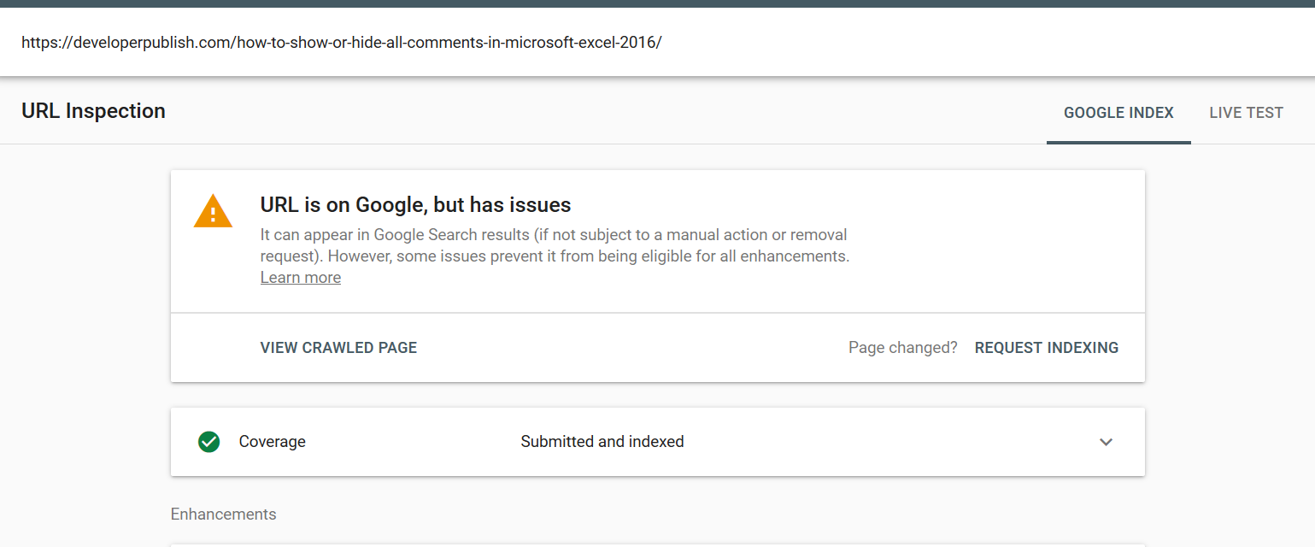Click the issues description text paragraph
Screen dimensions: 1315x547
coord(554,245)
